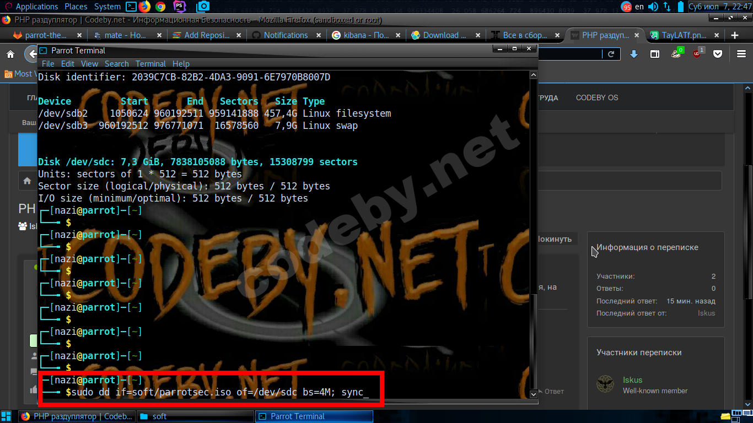Open the terminal Edit menu
The image size is (753, 423).
click(x=68, y=64)
